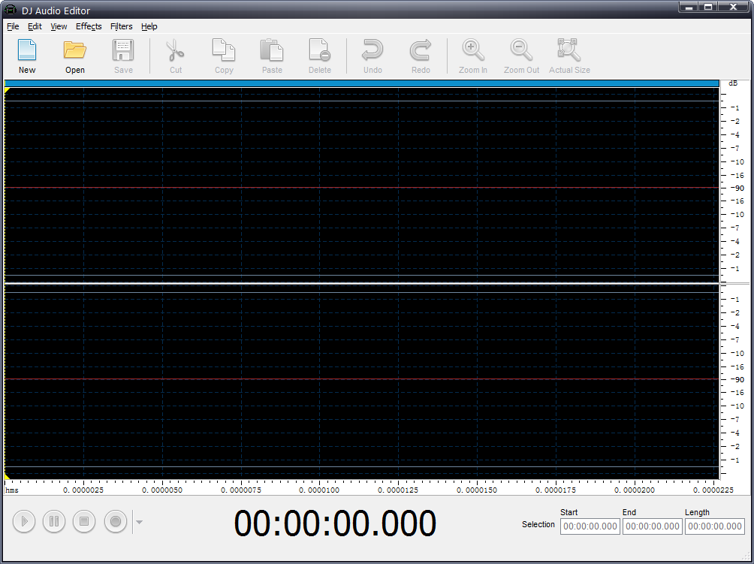Click the selection Start time field
This screenshot has width=754, height=564.
(x=590, y=526)
